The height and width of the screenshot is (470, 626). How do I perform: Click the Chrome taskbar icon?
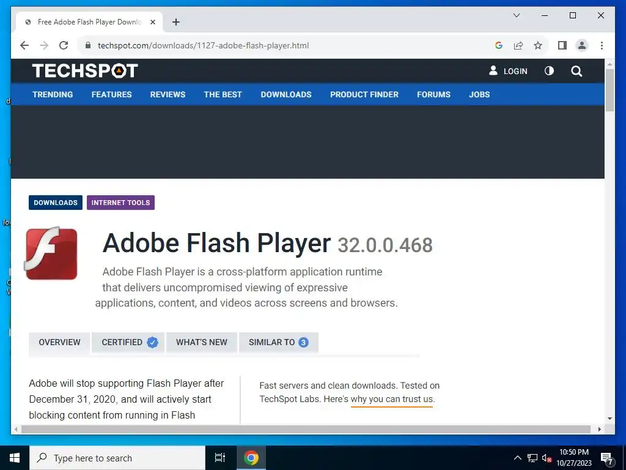[x=251, y=458]
